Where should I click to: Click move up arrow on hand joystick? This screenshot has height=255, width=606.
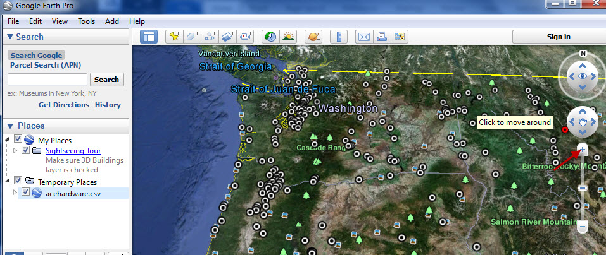point(583,111)
